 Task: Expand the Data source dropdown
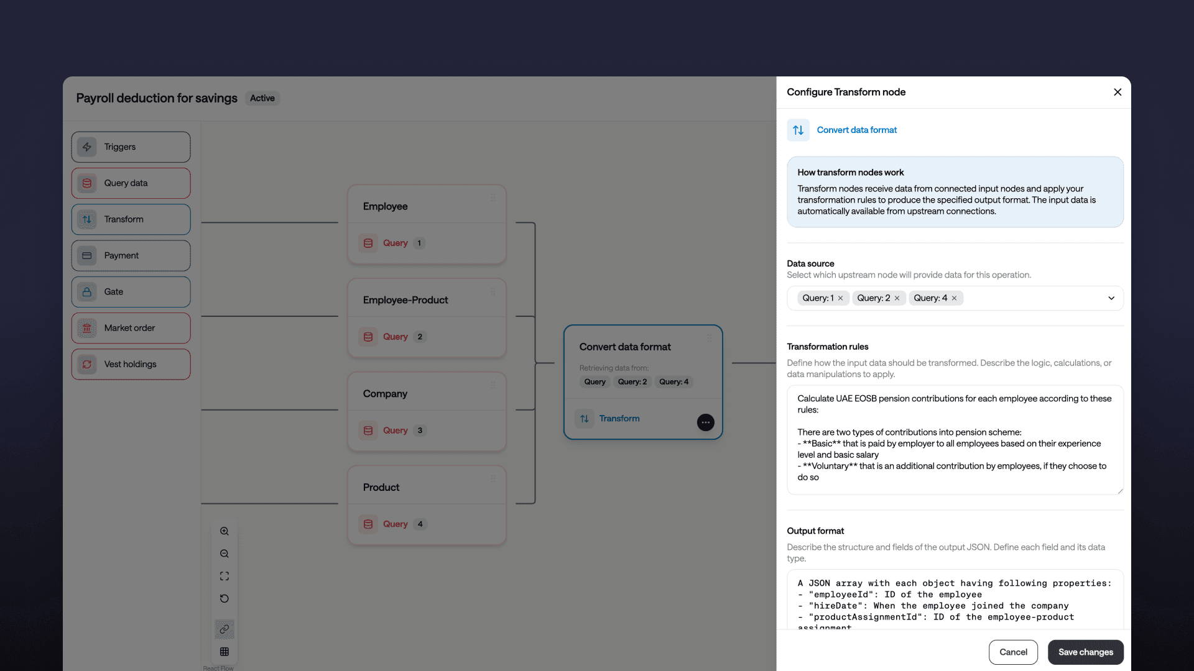1111,298
